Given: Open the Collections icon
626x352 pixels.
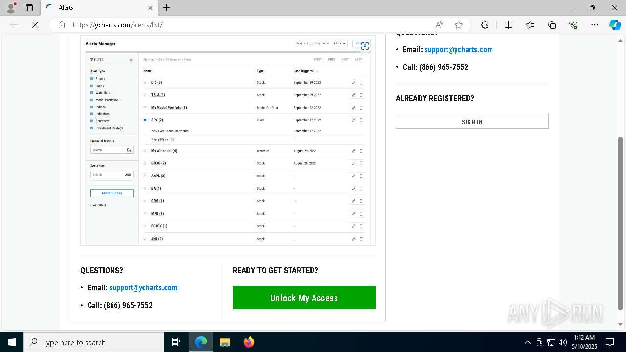Looking at the screenshot, I should (x=552, y=25).
